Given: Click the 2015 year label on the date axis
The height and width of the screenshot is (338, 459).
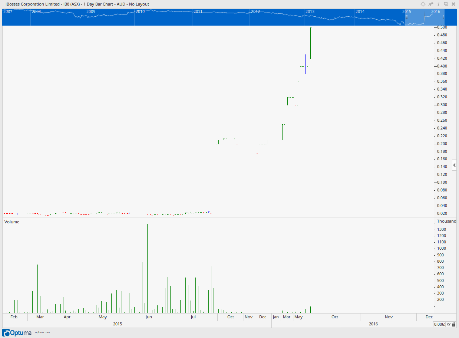Looking at the screenshot, I should click(x=118, y=324).
